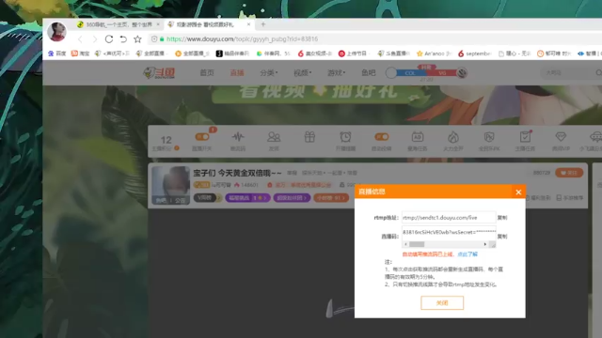The width and height of the screenshot is (602, 338).
Task: Click the 12 主播积分 counter
Action: click(x=166, y=143)
